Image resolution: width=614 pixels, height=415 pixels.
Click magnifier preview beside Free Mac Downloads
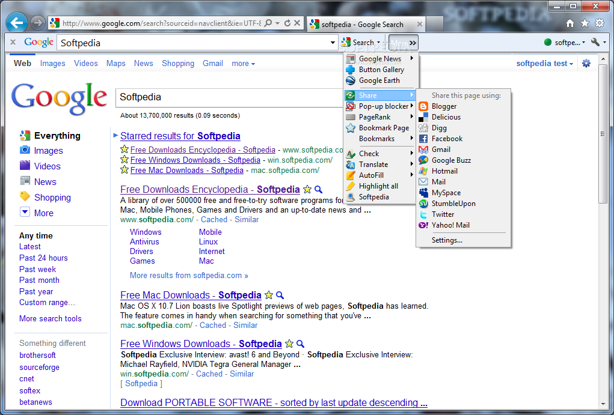(x=280, y=295)
